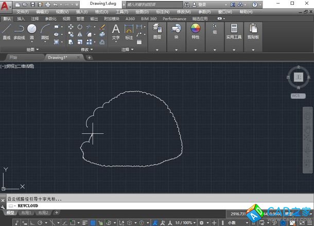Click the 登录 sign-in button

[x=202, y=4]
